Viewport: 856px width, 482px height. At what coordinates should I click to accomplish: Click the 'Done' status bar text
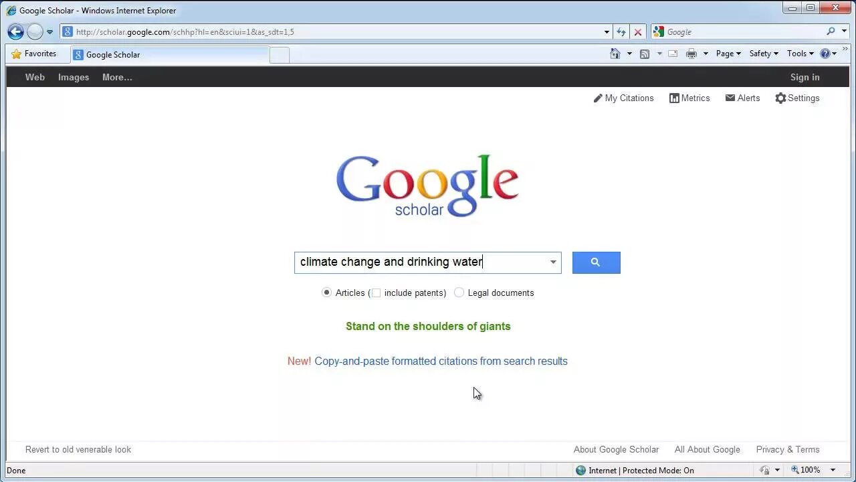[x=16, y=470]
